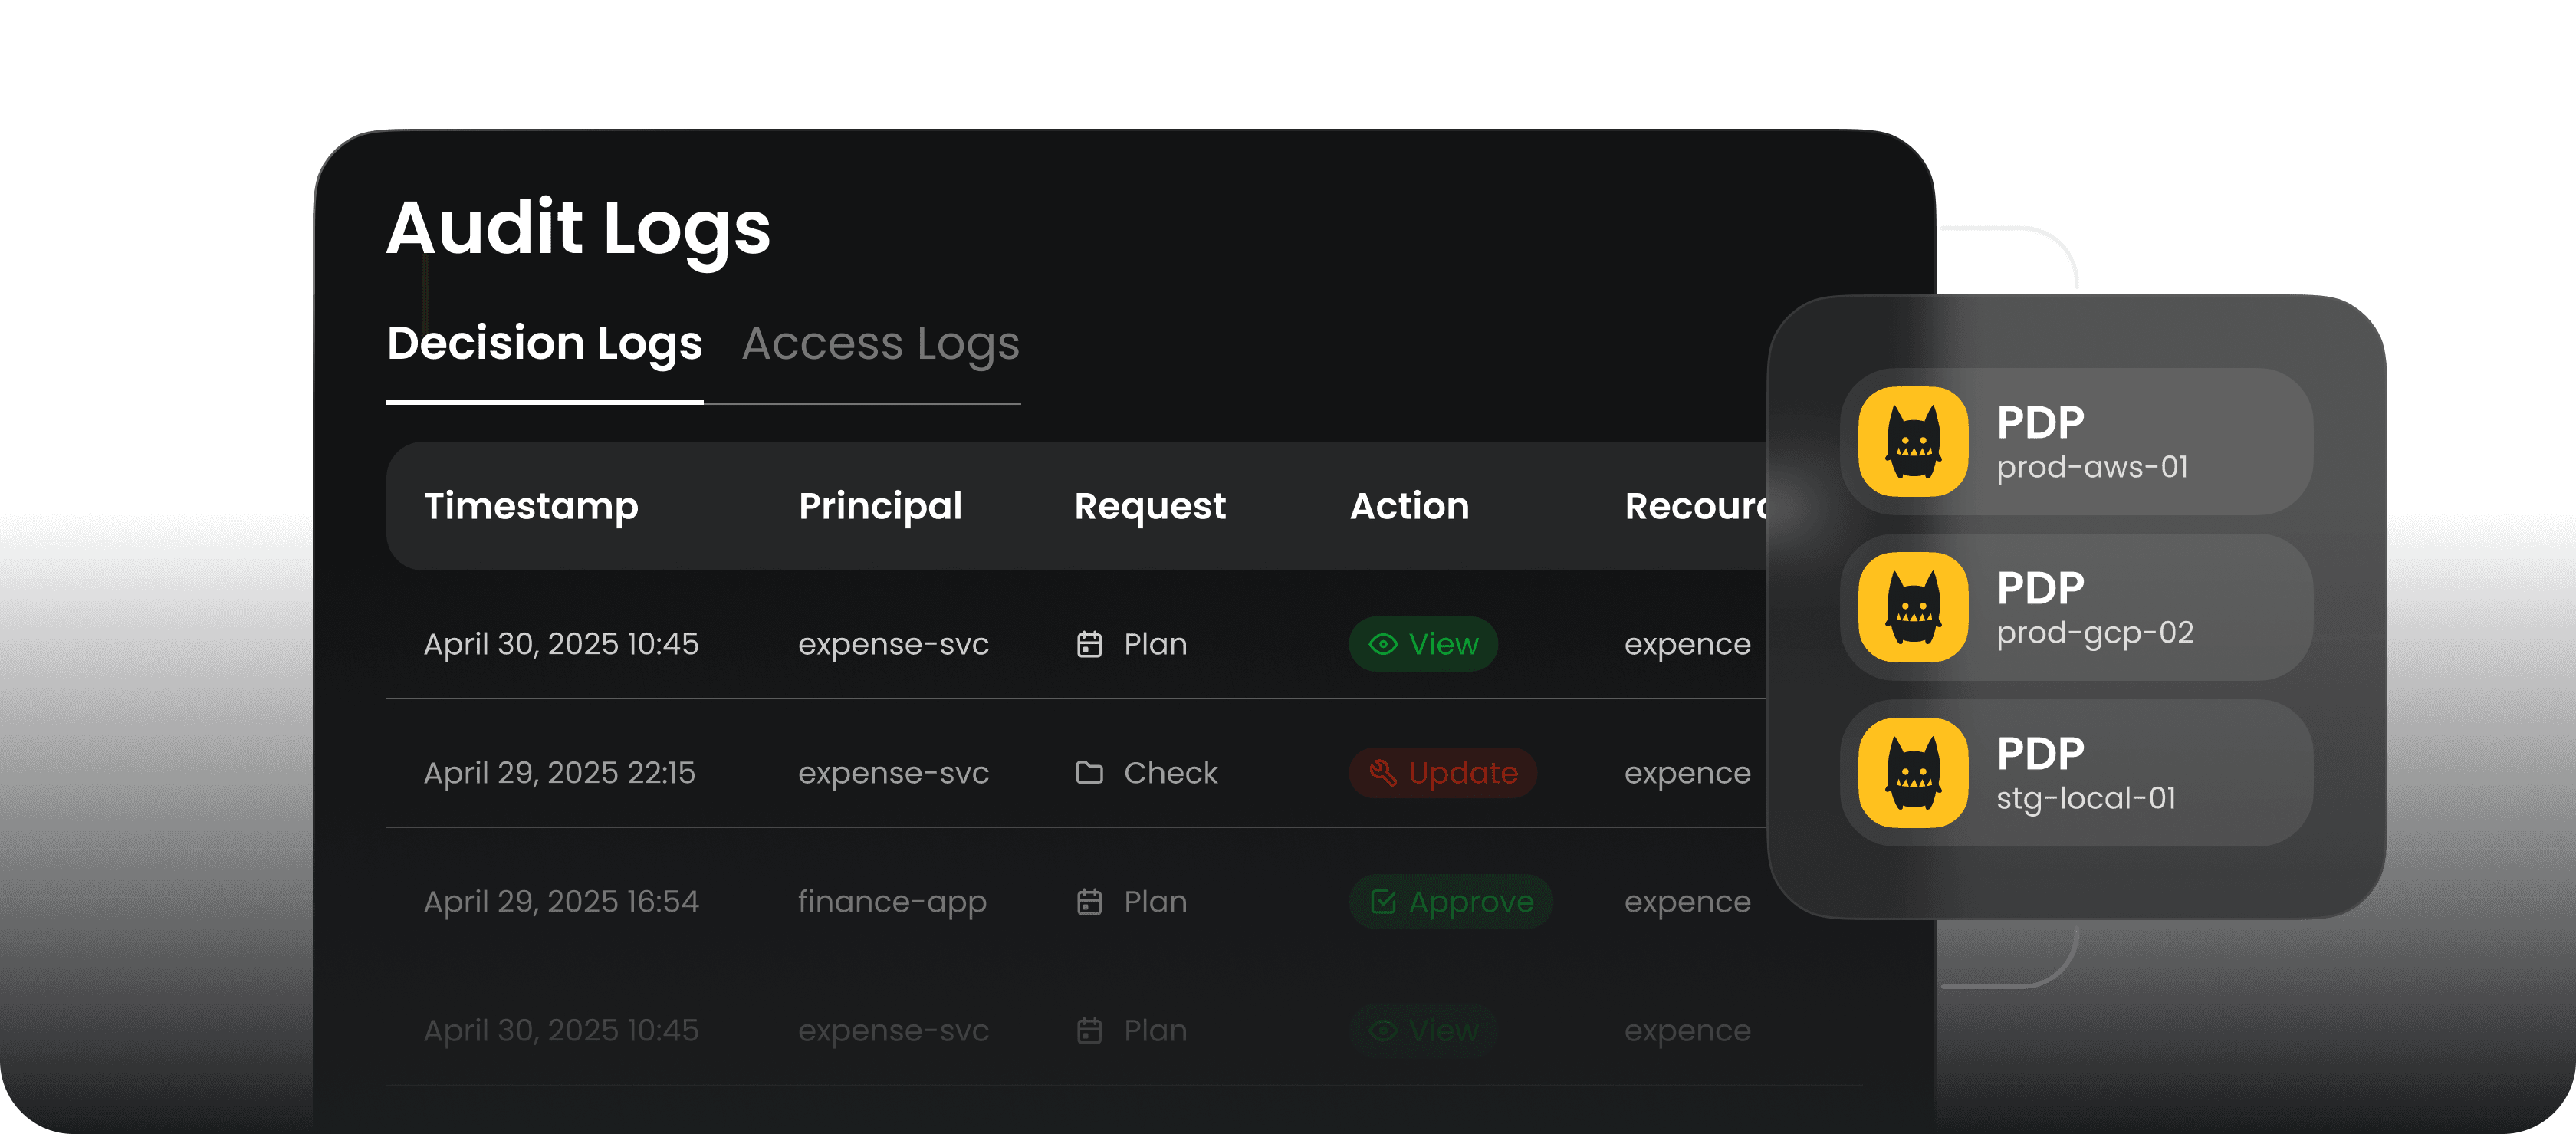Click the PDP prod-gcp-02 monster icon
2576x1134 pixels.
pos(1912,609)
